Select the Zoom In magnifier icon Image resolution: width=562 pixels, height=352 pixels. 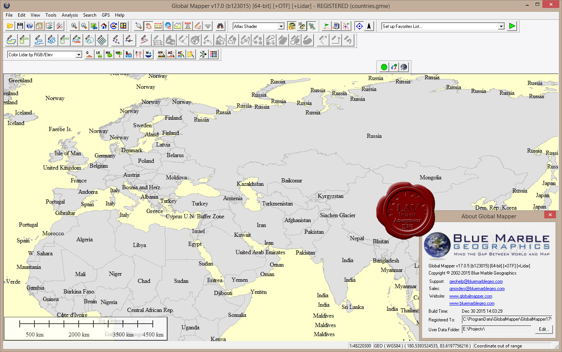(x=74, y=26)
